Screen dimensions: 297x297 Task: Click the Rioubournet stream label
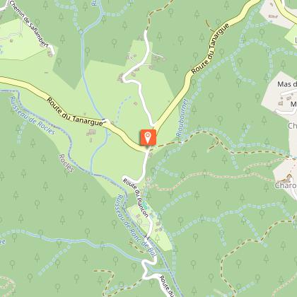[x=182, y=118]
